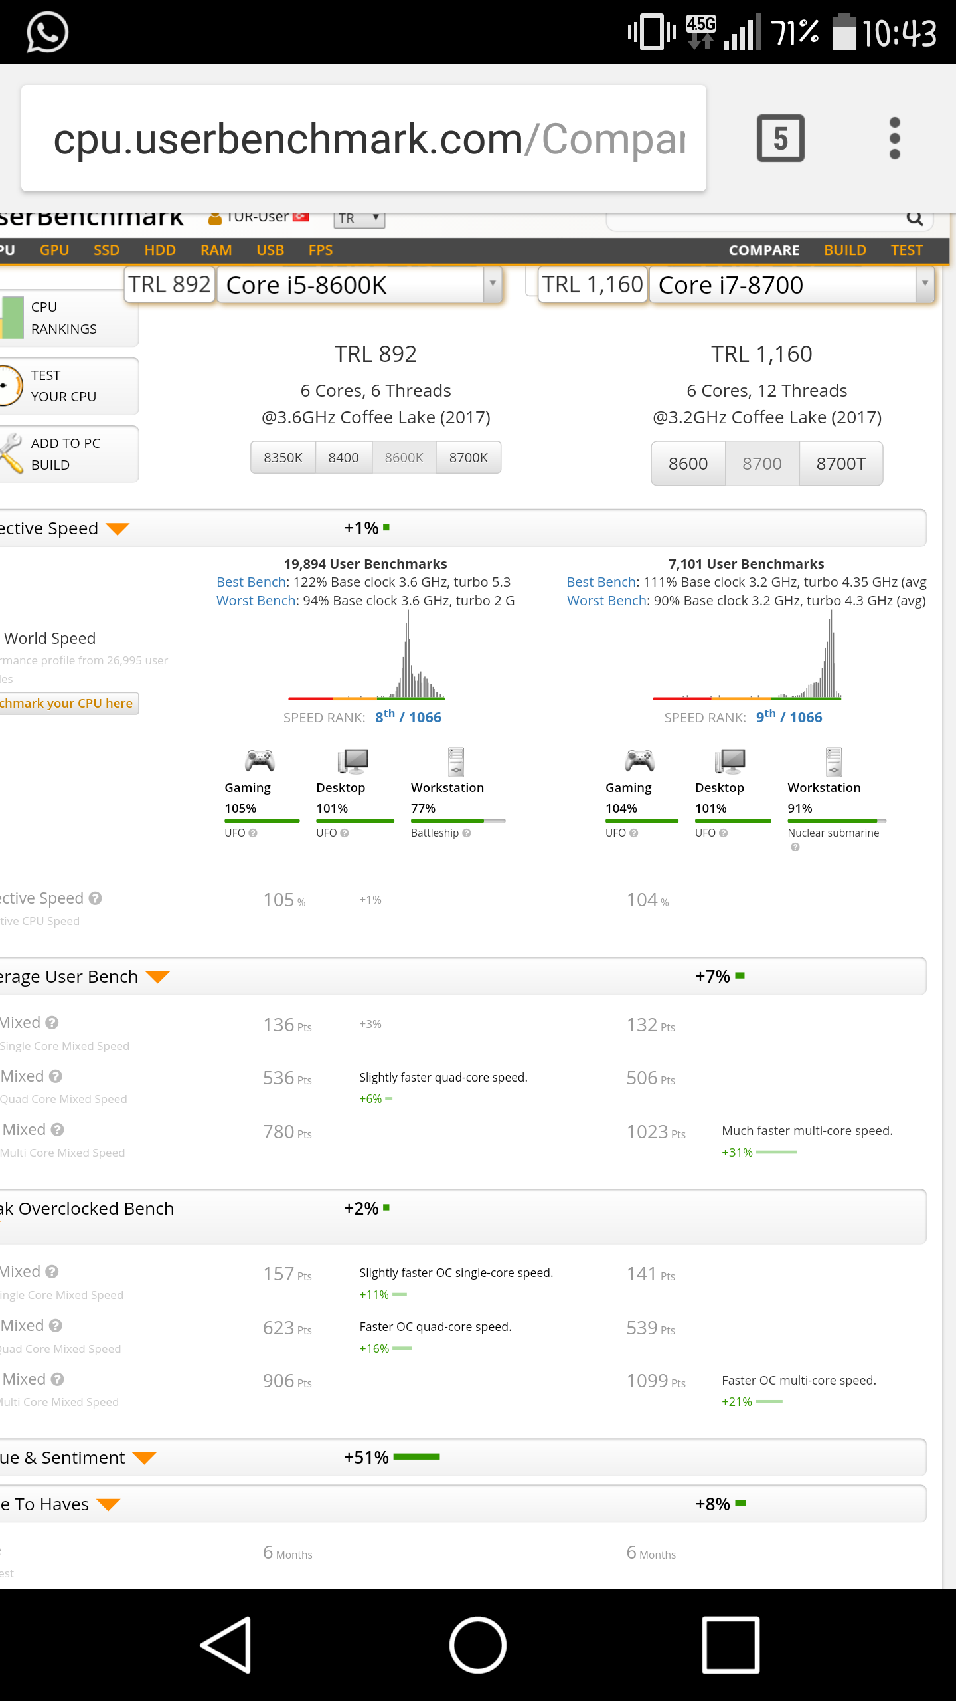This screenshot has height=1701, width=956.
Task: Tap the Android recent apps button
Action: pos(730,1645)
